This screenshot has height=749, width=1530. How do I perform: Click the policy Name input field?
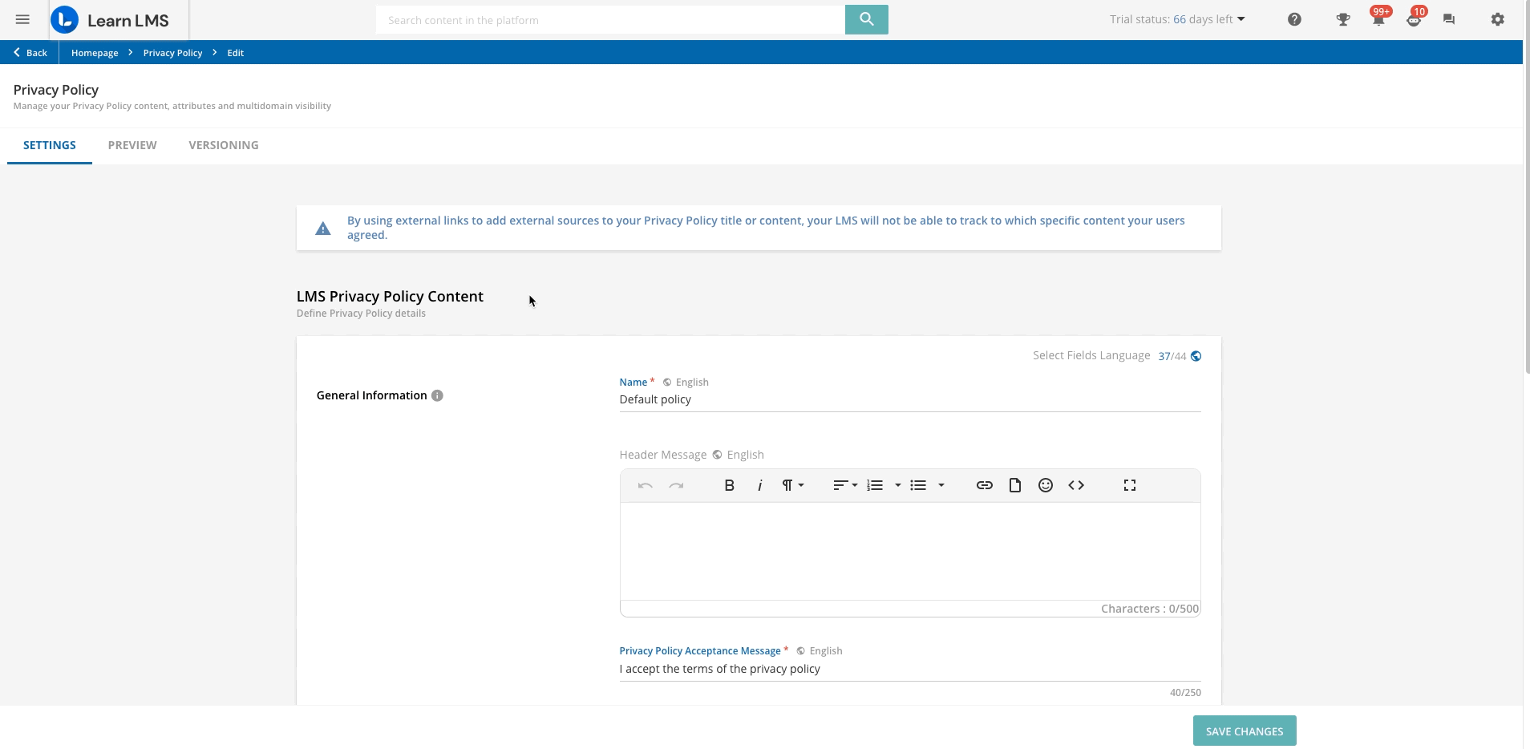coord(909,399)
